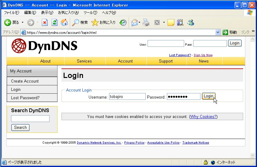
Task: Expand Forward button history dropdown arrow
Action: pyautogui.click(x=38, y=22)
